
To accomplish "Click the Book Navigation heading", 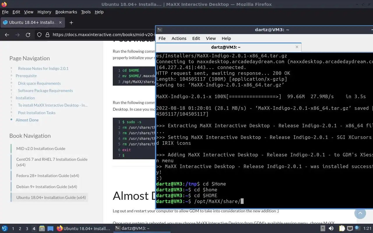I will click(x=30, y=136).
